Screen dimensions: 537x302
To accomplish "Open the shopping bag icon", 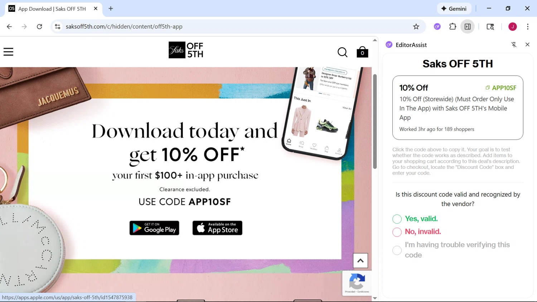I will pyautogui.click(x=362, y=52).
